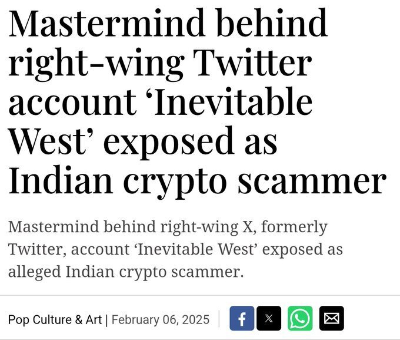Viewport: 400px width, 340px height.
Task: Click subheading line starting "Twitter, account"
Action: (x=175, y=249)
